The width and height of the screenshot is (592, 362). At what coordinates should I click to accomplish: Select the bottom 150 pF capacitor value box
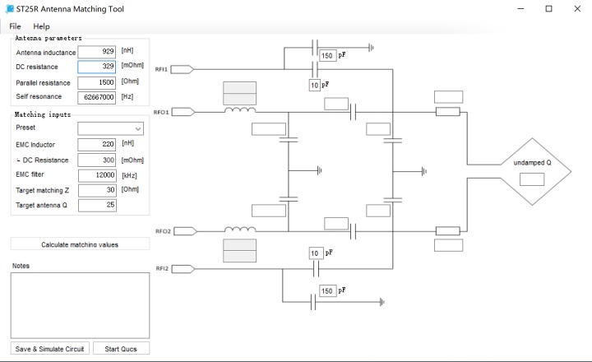pyautogui.click(x=327, y=291)
